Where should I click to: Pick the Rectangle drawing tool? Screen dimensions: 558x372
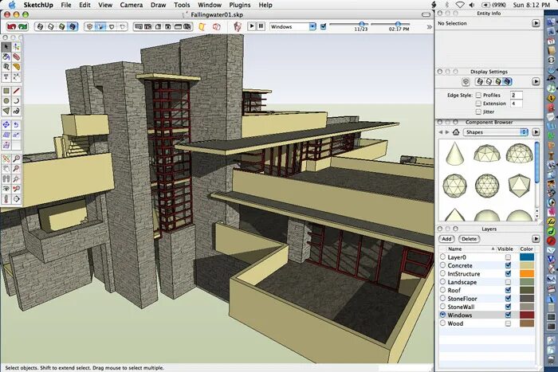pyautogui.click(x=6, y=91)
